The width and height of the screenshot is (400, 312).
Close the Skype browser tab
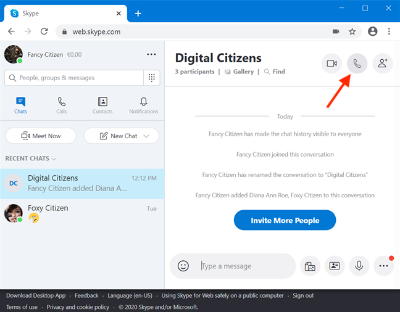(x=119, y=13)
